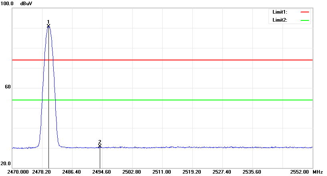Click marker 1 cross at the peak
The image size is (327, 176).
pos(48,26)
